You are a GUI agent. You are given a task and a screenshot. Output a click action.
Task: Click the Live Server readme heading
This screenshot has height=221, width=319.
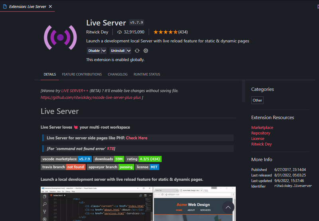pyautogui.click(x=59, y=111)
